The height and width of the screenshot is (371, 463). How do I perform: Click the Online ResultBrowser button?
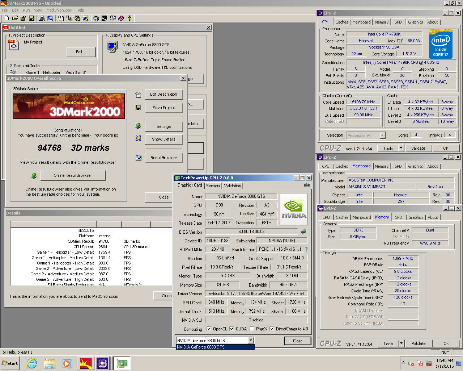click(73, 175)
